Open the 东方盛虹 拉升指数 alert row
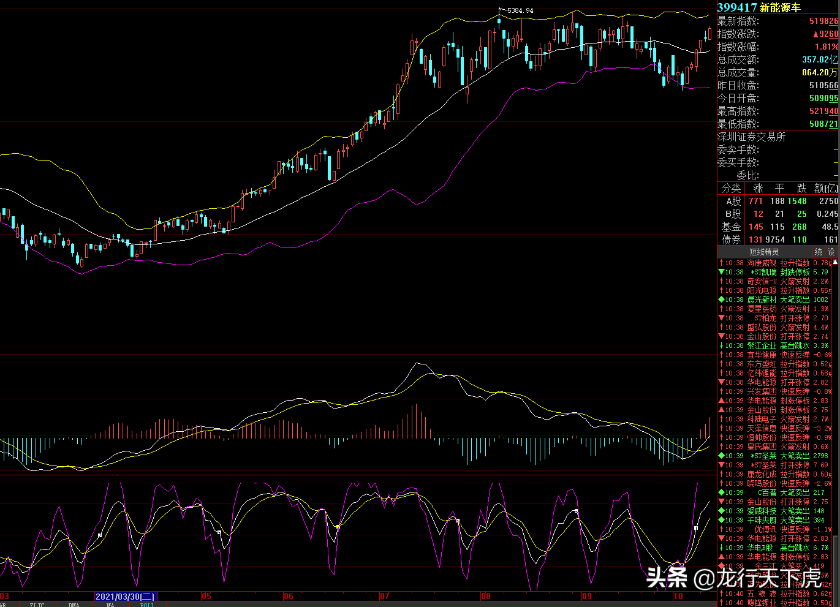840x607 pixels. pyautogui.click(x=775, y=364)
